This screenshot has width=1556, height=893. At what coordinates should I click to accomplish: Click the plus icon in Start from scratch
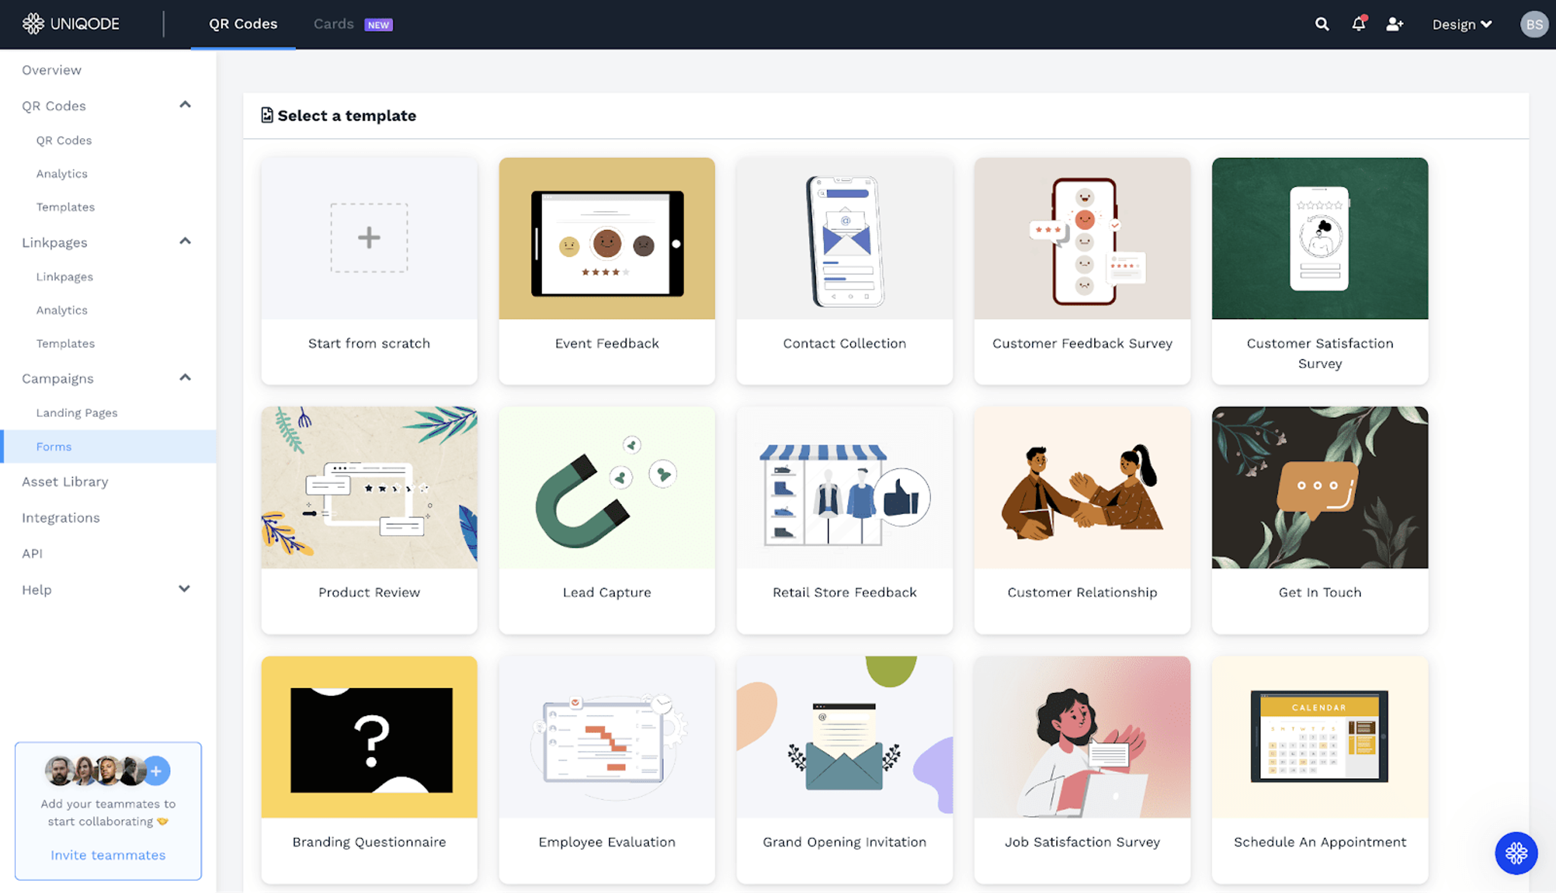369,238
